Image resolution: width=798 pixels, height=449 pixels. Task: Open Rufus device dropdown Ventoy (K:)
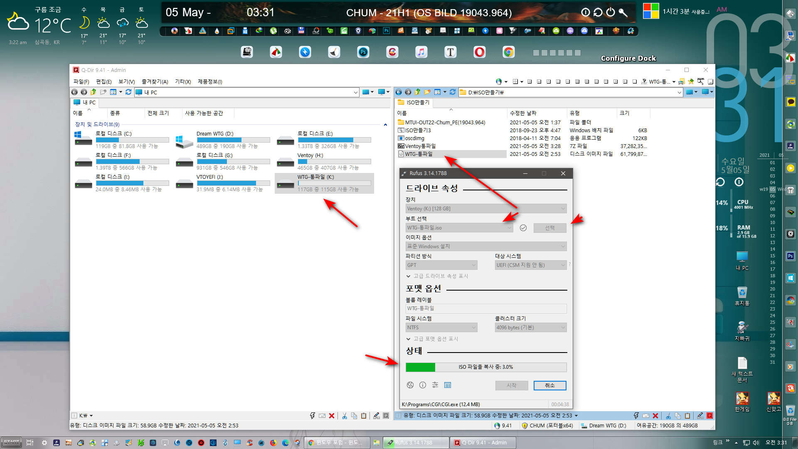click(486, 209)
